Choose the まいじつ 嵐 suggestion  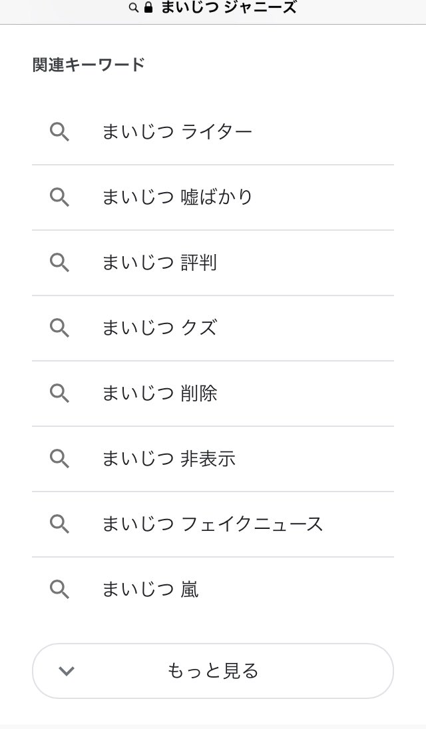(x=150, y=590)
